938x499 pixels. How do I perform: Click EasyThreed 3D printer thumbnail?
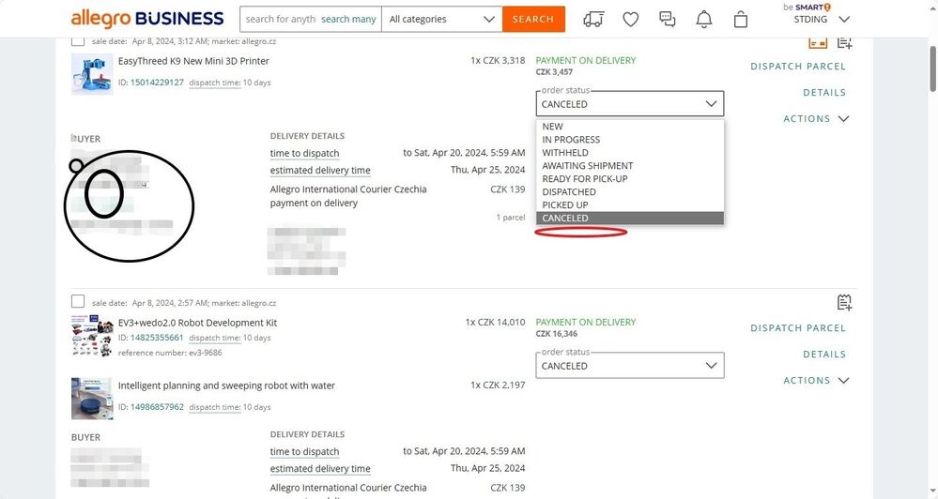pos(92,74)
